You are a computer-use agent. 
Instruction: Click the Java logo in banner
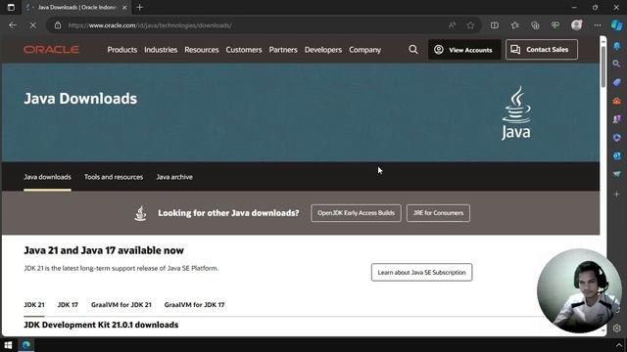pyautogui.click(x=516, y=113)
